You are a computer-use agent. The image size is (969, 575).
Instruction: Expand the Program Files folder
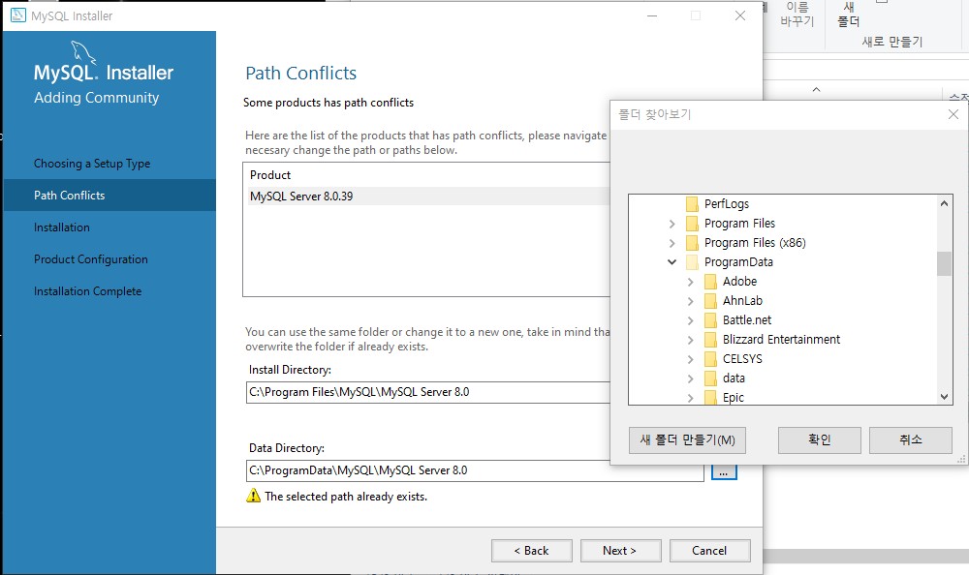[672, 224]
